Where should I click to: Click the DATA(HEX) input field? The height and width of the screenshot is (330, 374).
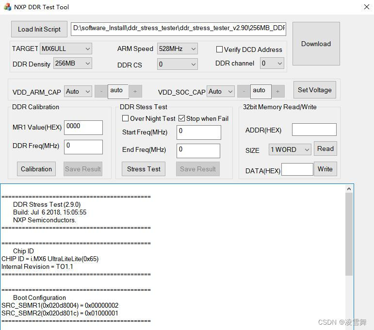pos(297,169)
